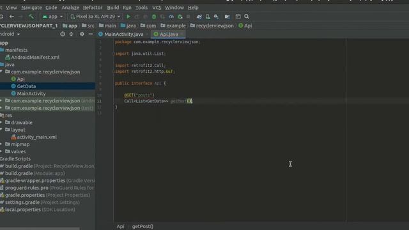Image resolution: width=409 pixels, height=230 pixels.
Task: Click the main breadcrumb in navigation bar
Action: coord(107,26)
